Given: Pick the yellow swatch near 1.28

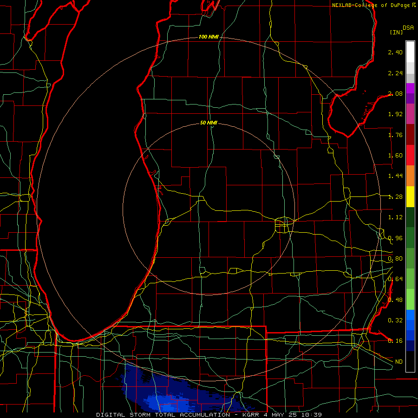Looking at the screenshot, I should pyautogui.click(x=410, y=196).
